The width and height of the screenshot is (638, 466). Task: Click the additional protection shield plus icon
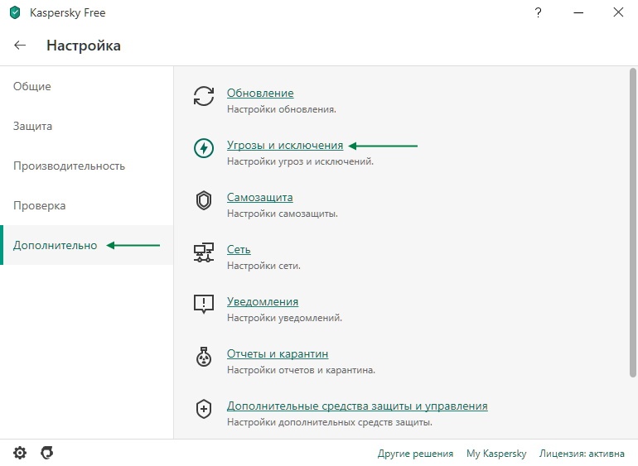point(204,409)
